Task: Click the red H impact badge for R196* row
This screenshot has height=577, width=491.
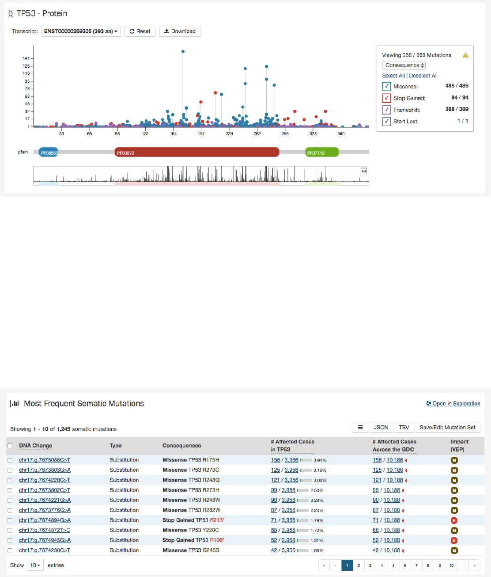Action: (454, 540)
